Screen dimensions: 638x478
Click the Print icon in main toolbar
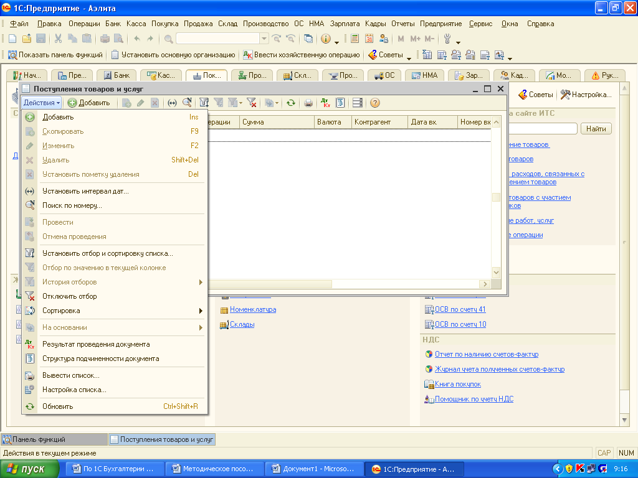[105, 39]
